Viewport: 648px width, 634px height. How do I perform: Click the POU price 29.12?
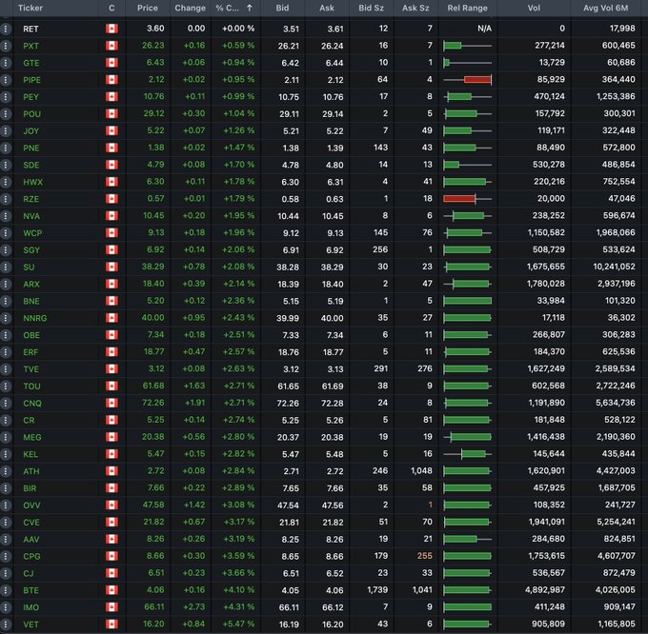[153, 113]
